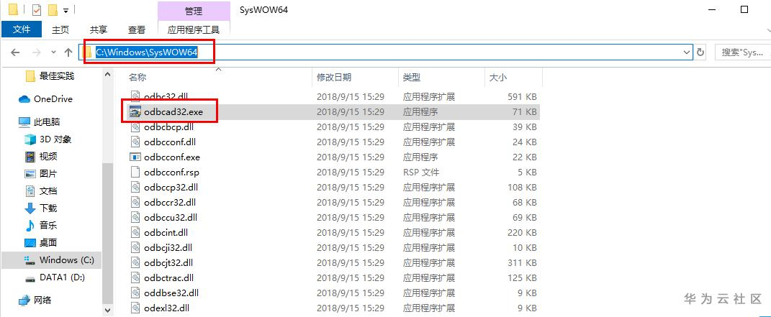Maximize the SysWOW64 window
This screenshot has height=317, width=771.
tap(744, 9)
